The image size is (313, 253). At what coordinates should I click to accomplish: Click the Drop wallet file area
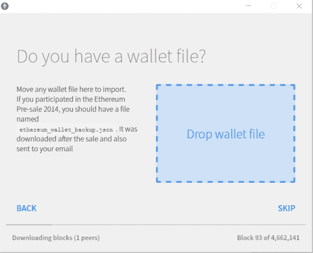tap(226, 133)
